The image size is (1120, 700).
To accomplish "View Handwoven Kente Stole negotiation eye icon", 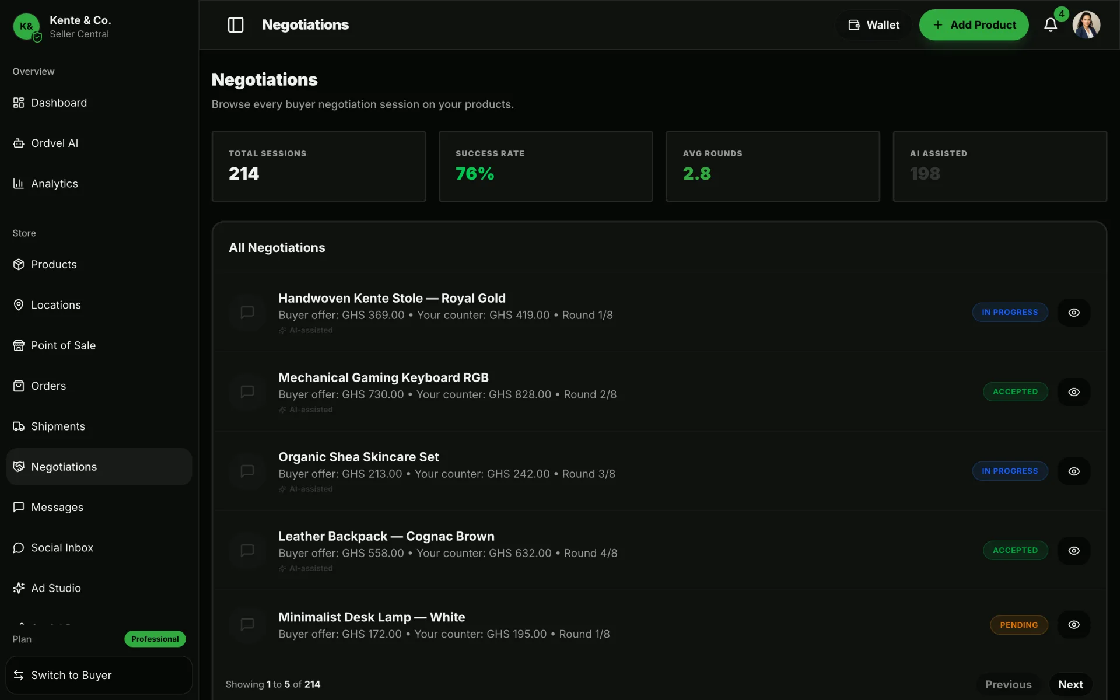I will point(1074,313).
